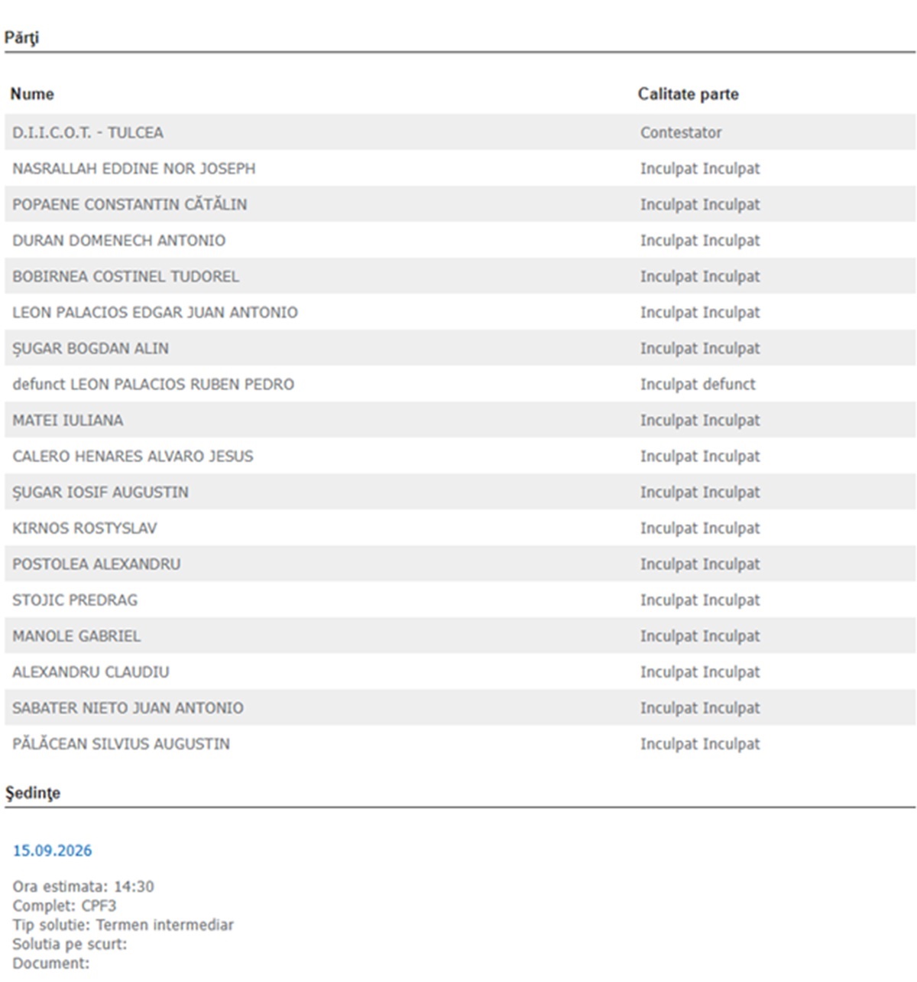Click the Părţi section heading
This screenshot has height=982, width=917.
21,37
